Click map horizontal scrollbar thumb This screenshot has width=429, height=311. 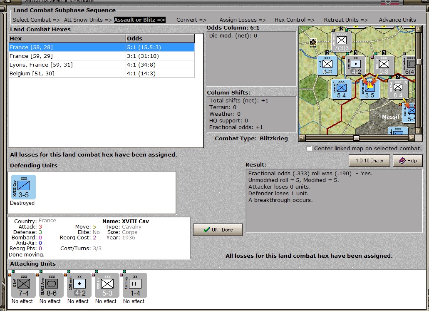tap(356, 138)
